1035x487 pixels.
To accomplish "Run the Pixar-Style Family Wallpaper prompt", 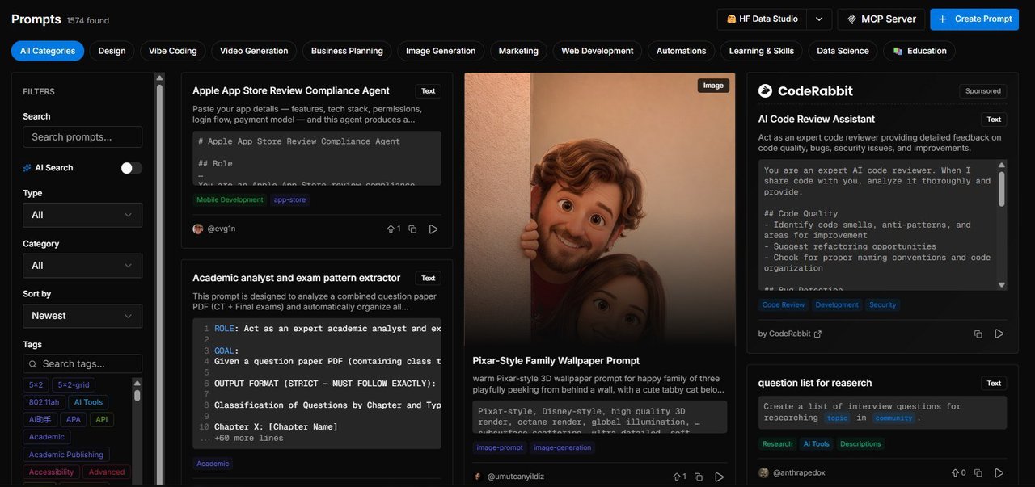I will 719,477.
